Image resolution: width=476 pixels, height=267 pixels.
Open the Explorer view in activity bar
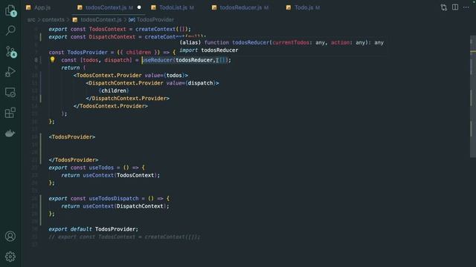[10, 10]
